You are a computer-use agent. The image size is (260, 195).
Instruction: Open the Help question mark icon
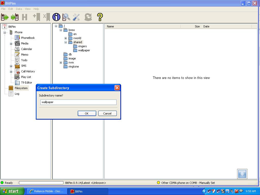coord(100,17)
